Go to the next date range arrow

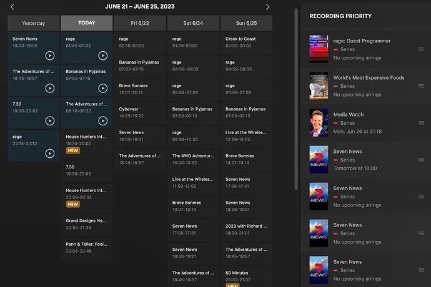click(x=267, y=7)
